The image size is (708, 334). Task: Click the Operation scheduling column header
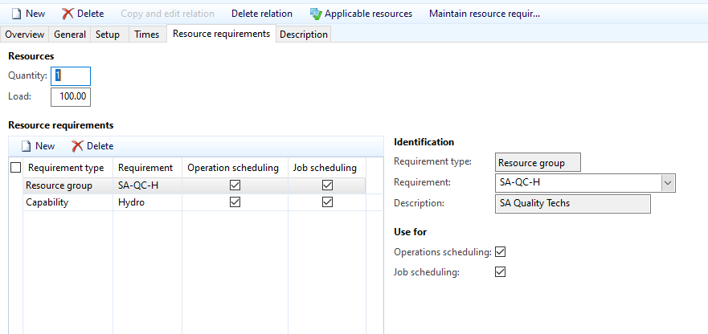coord(235,168)
